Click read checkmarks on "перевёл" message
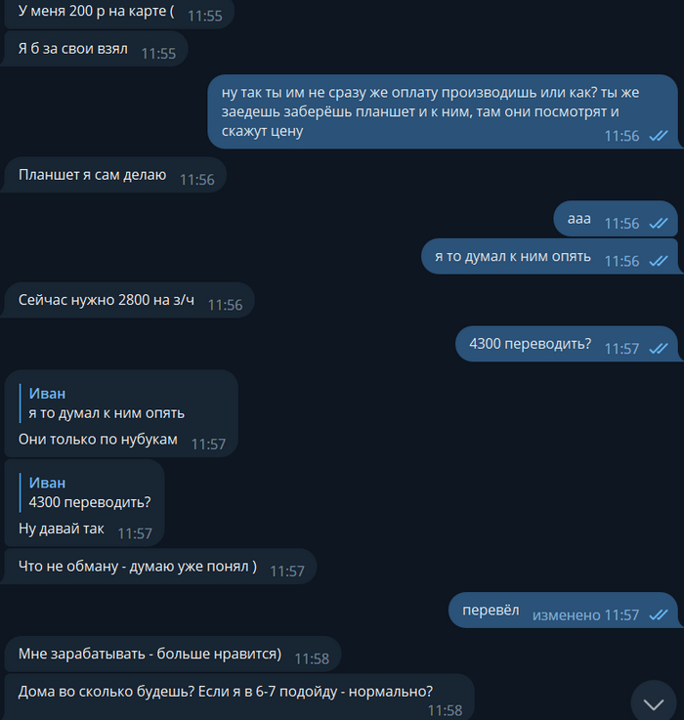684x720 pixels. [x=658, y=615]
